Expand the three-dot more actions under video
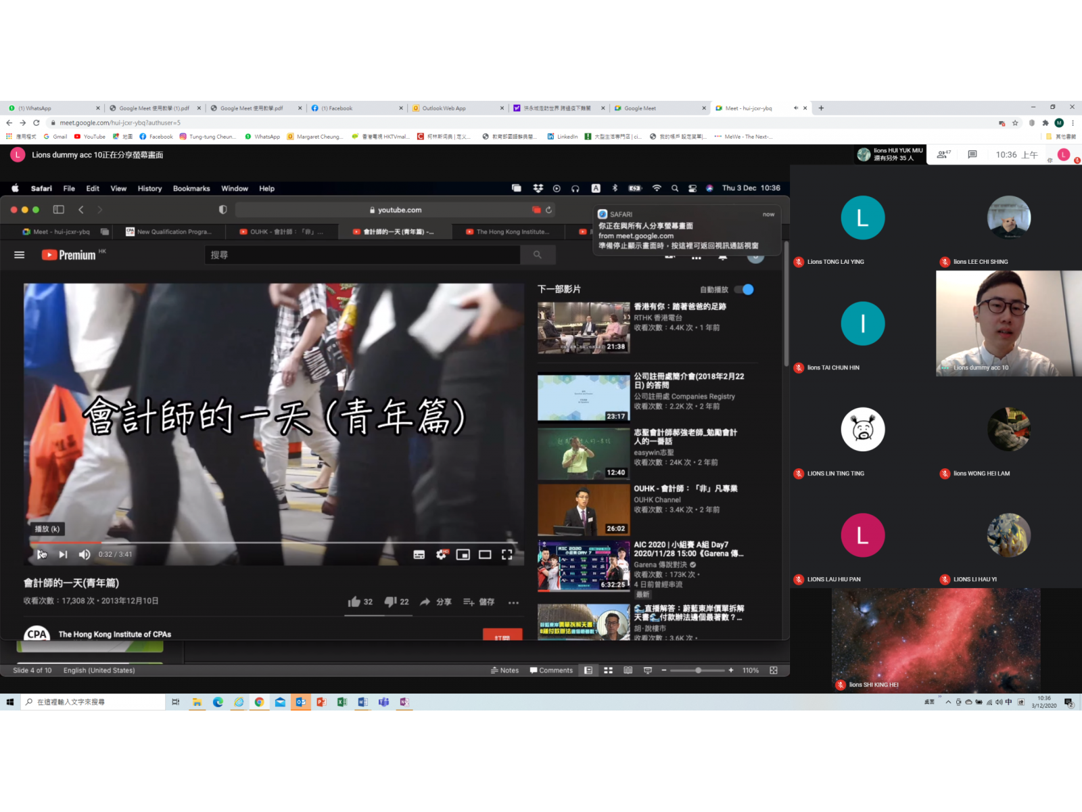The image size is (1082, 812). [513, 602]
